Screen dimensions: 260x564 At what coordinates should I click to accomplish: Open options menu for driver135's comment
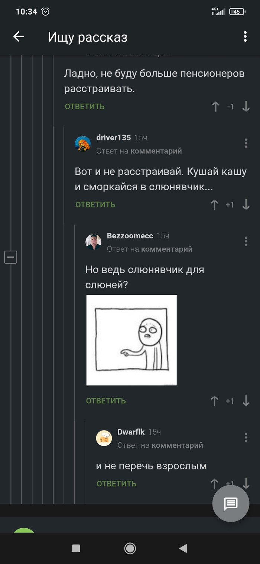pyautogui.click(x=246, y=143)
